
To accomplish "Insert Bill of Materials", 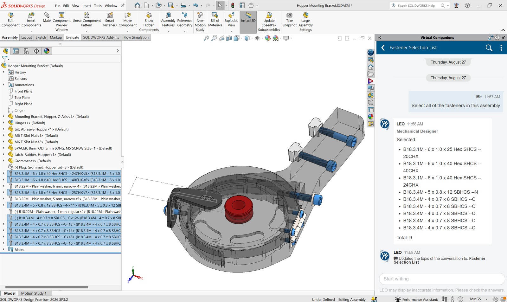I will [215, 20].
